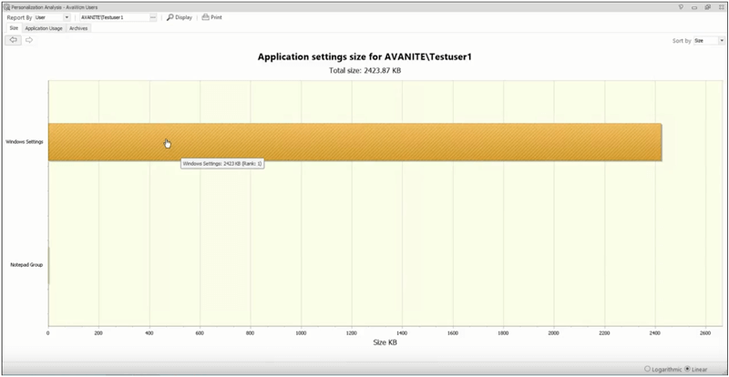Go back with the left arrow button
The height and width of the screenshot is (377, 729).
point(13,40)
